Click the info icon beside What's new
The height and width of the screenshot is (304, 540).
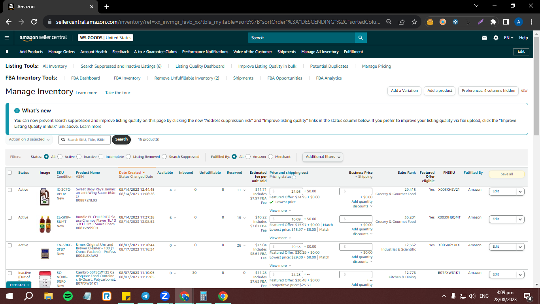[17, 110]
